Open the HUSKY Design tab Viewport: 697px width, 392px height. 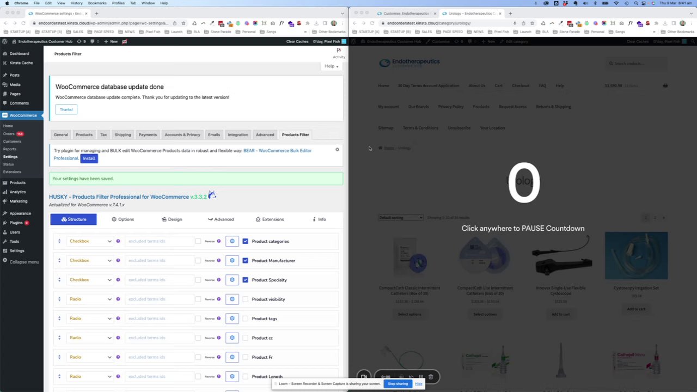tap(172, 219)
